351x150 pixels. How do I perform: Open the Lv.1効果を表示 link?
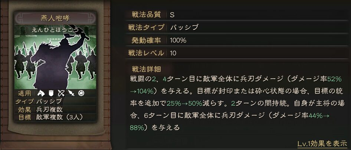[x=322, y=143]
